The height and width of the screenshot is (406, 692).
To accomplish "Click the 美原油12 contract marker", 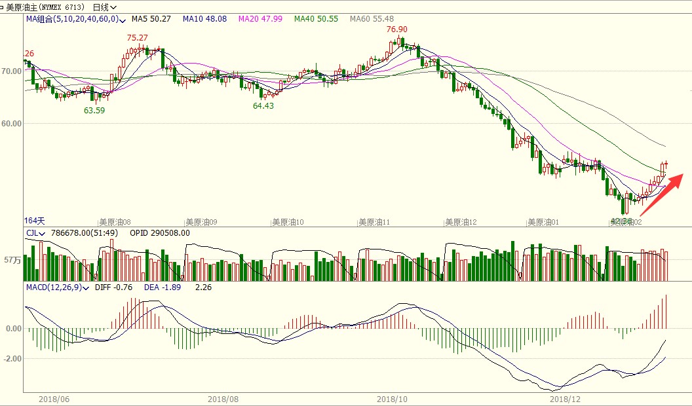I will click(461, 222).
